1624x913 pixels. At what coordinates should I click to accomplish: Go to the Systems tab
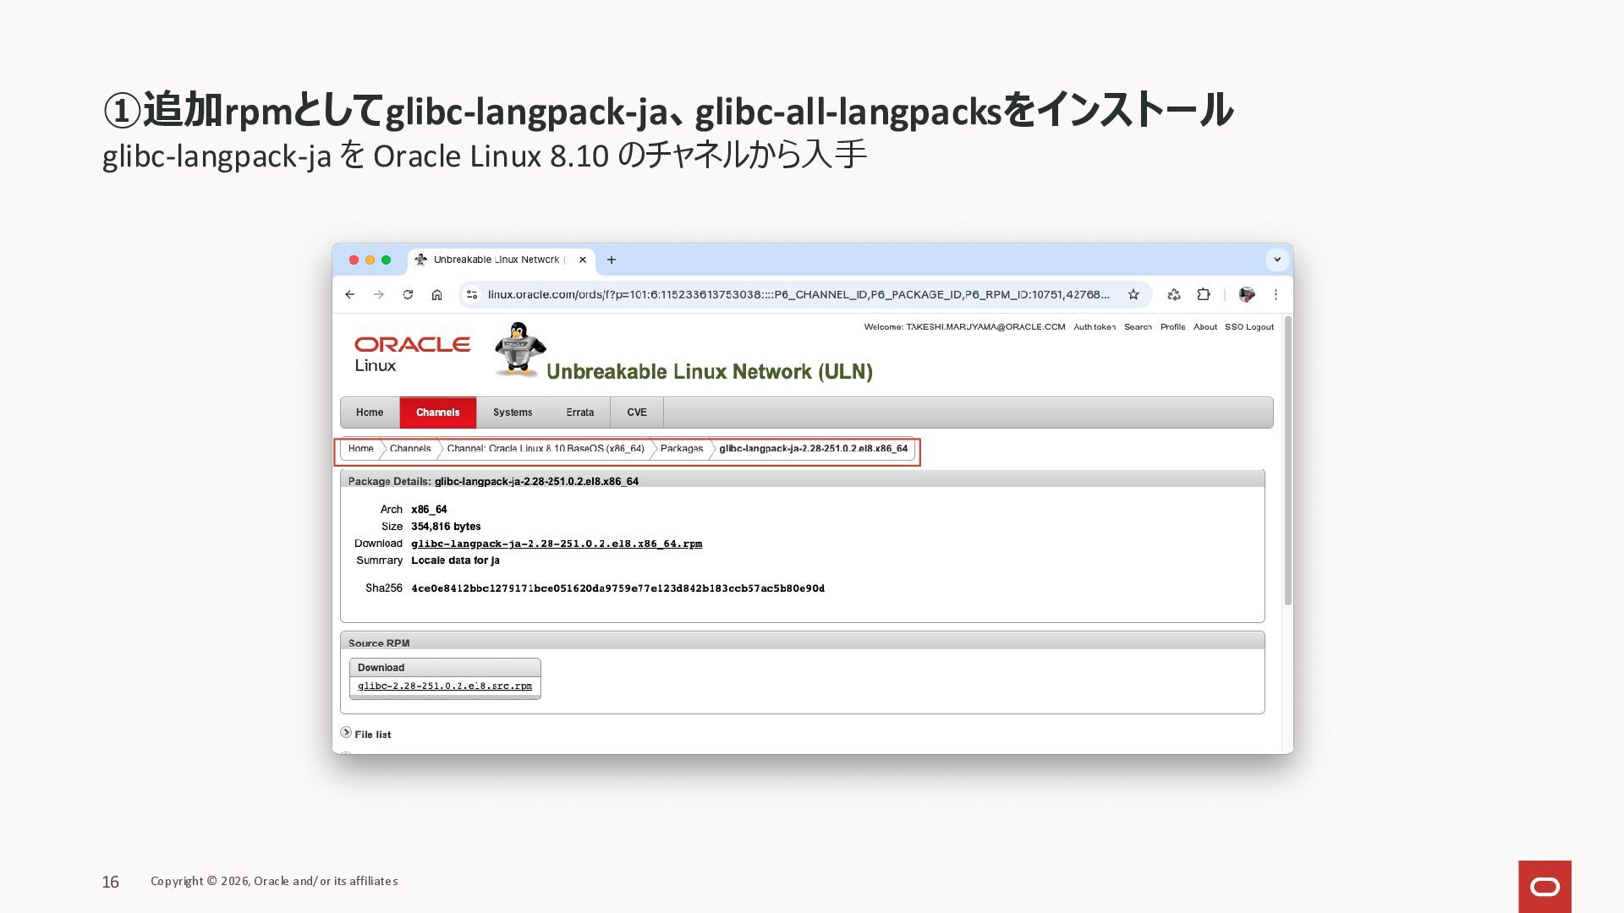[513, 413]
